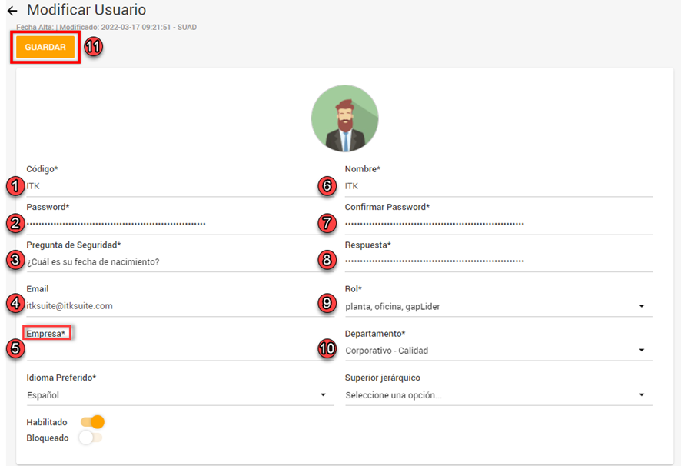
Task: Click the user avatar picture
Action: click(344, 118)
